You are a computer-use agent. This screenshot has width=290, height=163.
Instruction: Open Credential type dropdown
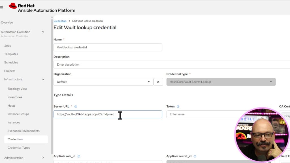(221, 82)
